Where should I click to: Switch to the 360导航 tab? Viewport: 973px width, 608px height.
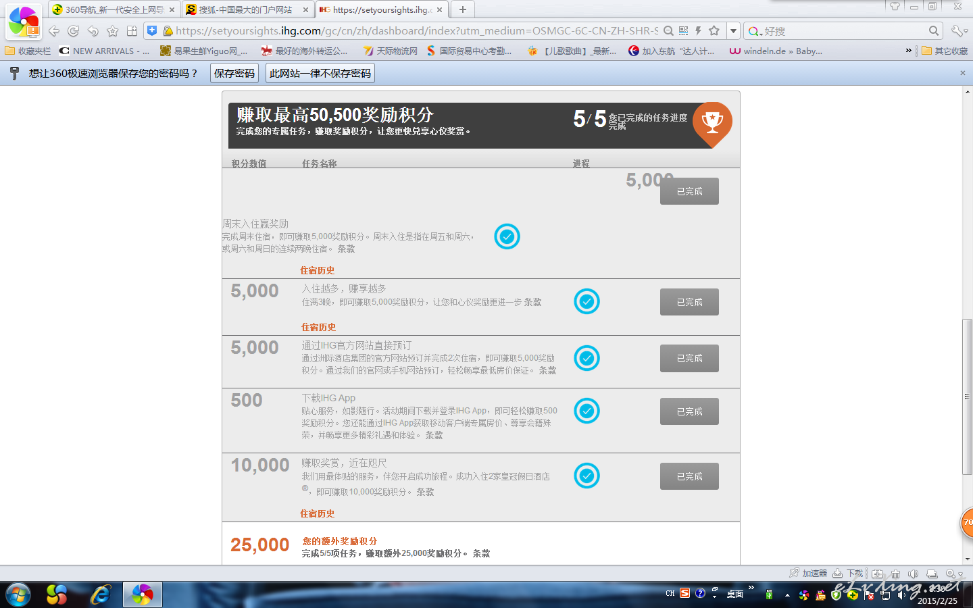pos(114,9)
